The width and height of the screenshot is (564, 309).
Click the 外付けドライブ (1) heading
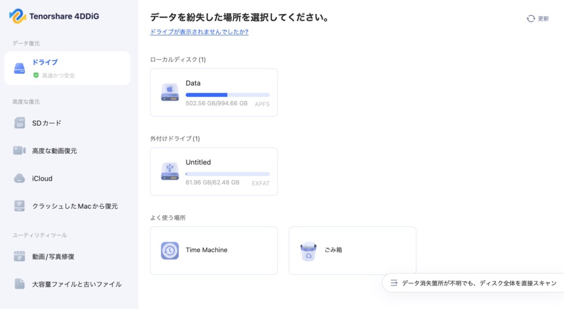[175, 138]
